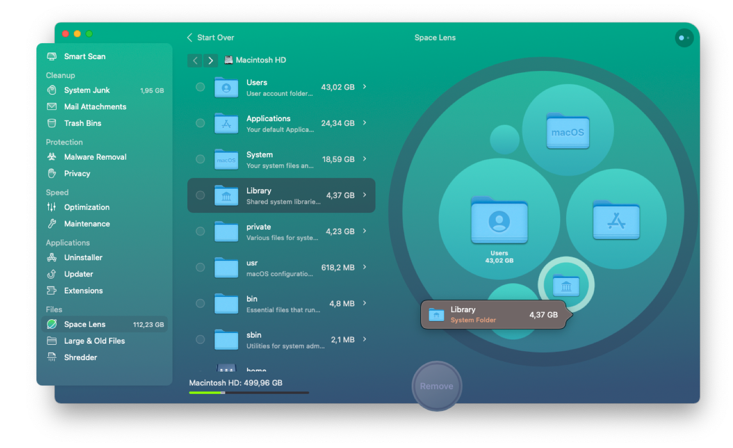Open the bin folder via its chevron
The image size is (733, 448).
click(365, 303)
